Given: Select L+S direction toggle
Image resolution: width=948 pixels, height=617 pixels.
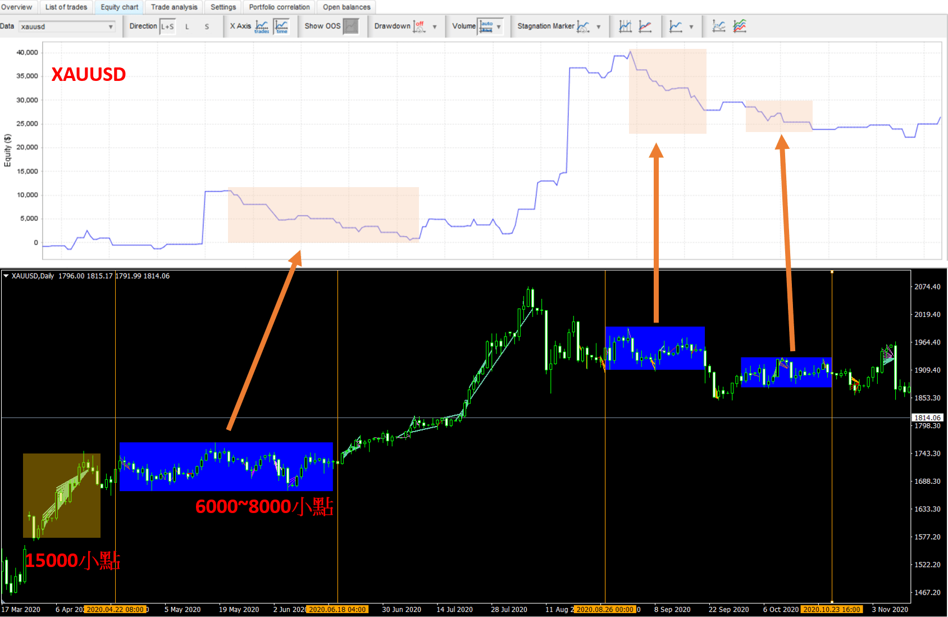Looking at the screenshot, I should (167, 26).
